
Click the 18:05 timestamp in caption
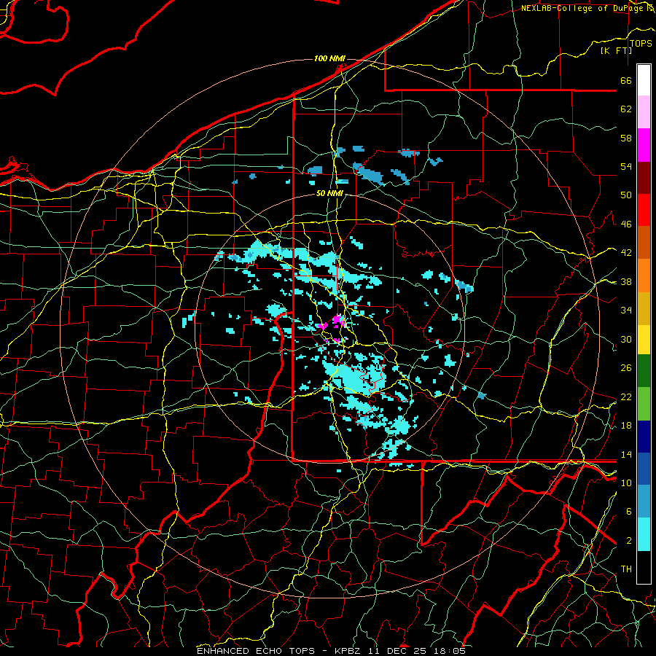449,651
